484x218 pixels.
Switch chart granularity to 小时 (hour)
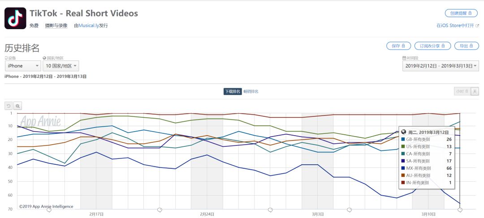462,91
